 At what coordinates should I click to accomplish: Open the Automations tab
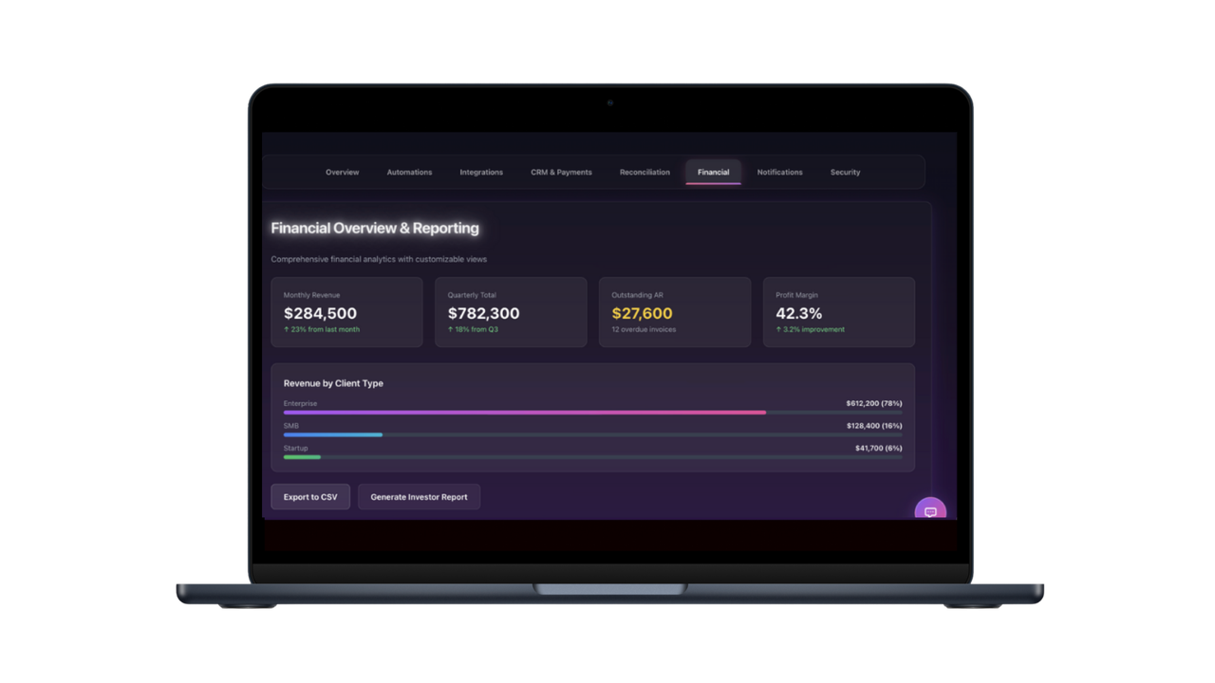tap(409, 173)
